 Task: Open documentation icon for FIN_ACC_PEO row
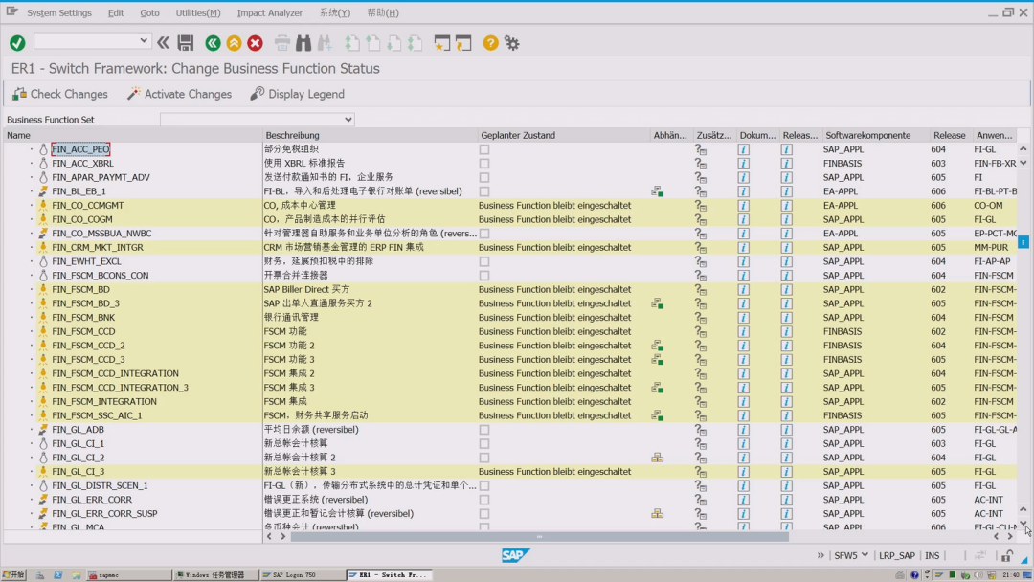coord(743,149)
